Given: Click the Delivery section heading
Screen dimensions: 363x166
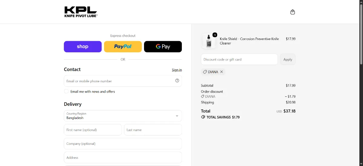Looking at the screenshot, I should 73,104.
